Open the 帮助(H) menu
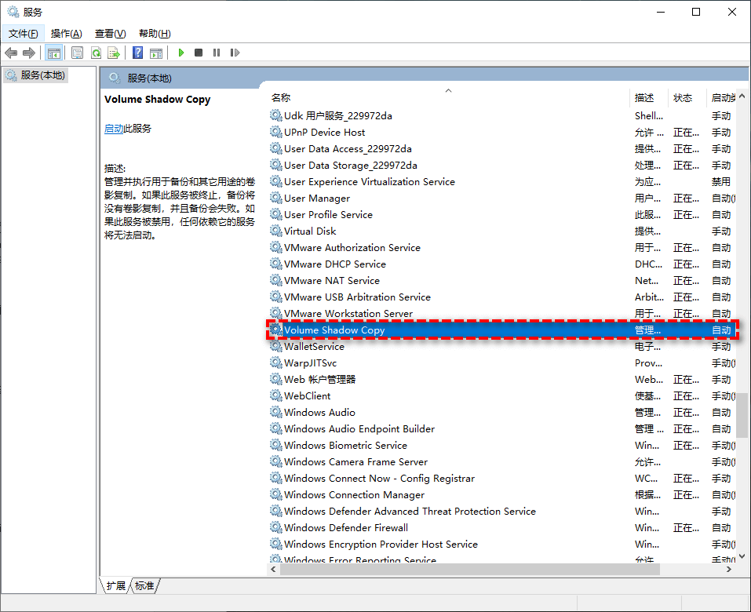751x612 pixels. click(155, 34)
